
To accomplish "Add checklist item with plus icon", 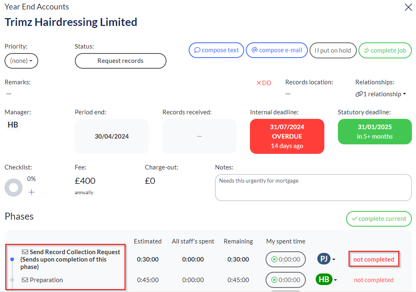I will pos(31,192).
